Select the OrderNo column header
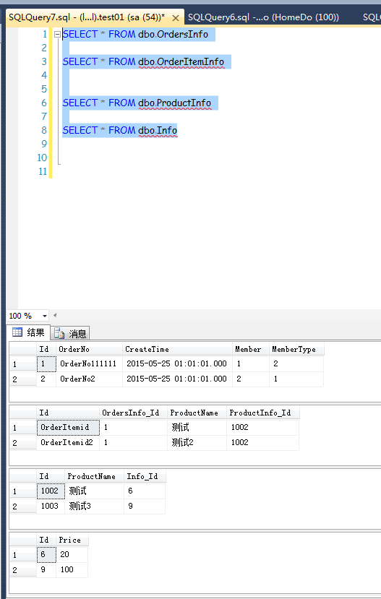Screen dimensions: 381x599 [89, 349]
